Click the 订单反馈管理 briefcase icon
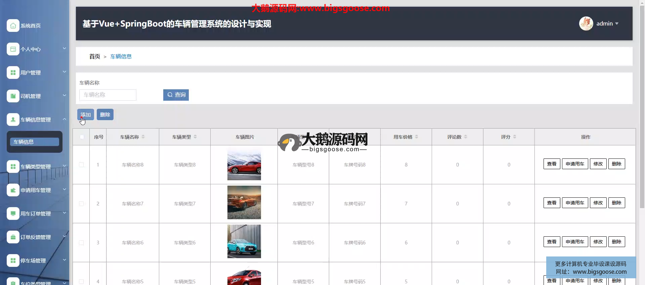The width and height of the screenshot is (645, 285). tap(13, 237)
